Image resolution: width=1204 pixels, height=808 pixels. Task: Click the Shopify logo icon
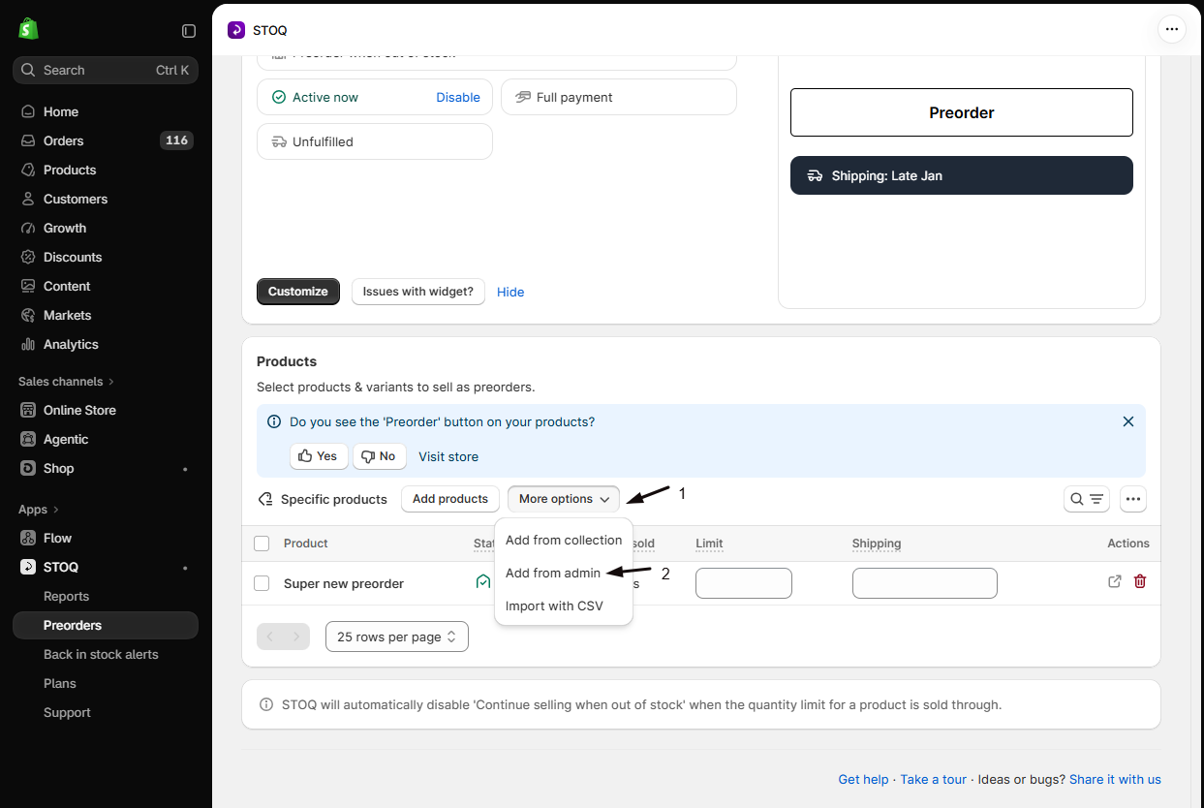[x=28, y=29]
